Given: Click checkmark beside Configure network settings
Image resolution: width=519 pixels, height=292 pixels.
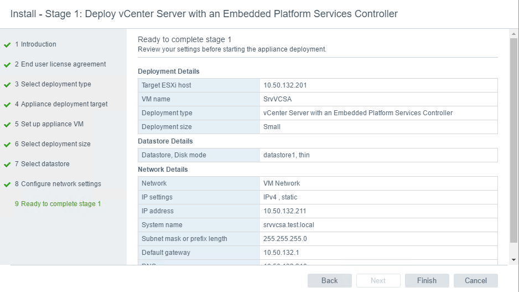Looking at the screenshot, I should click(7, 185).
